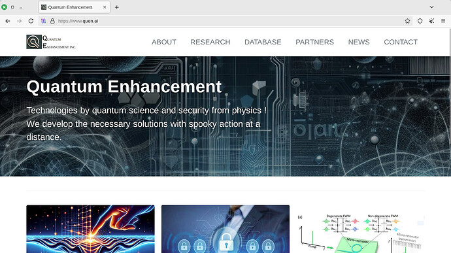Reload the page with the refresh icon
This screenshot has width=451, height=253.
pos(31,21)
